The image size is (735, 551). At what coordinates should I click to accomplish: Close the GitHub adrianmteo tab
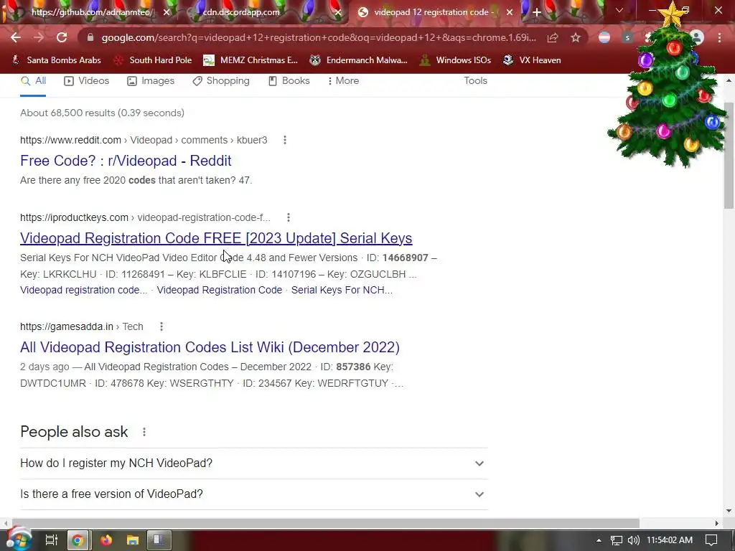click(x=167, y=12)
